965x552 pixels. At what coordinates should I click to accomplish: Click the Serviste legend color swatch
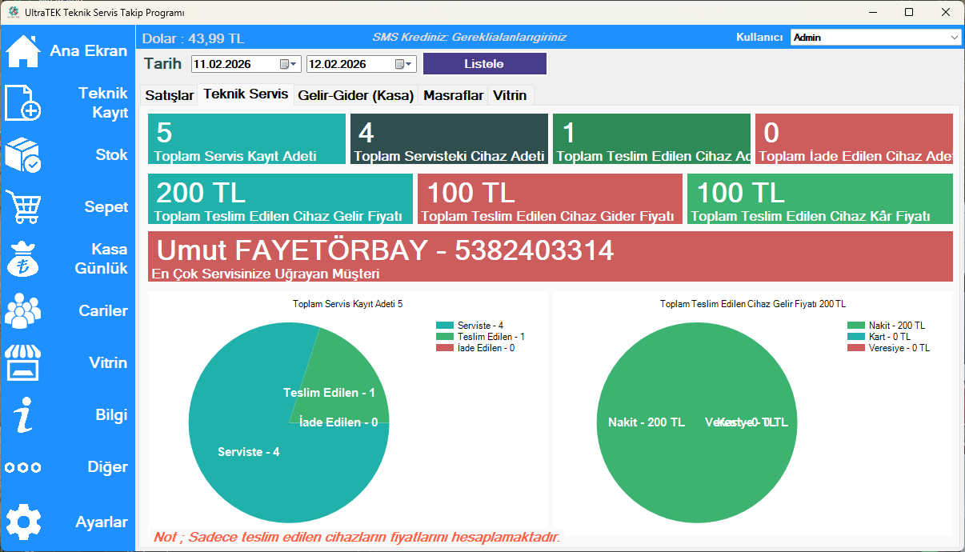[x=444, y=326]
